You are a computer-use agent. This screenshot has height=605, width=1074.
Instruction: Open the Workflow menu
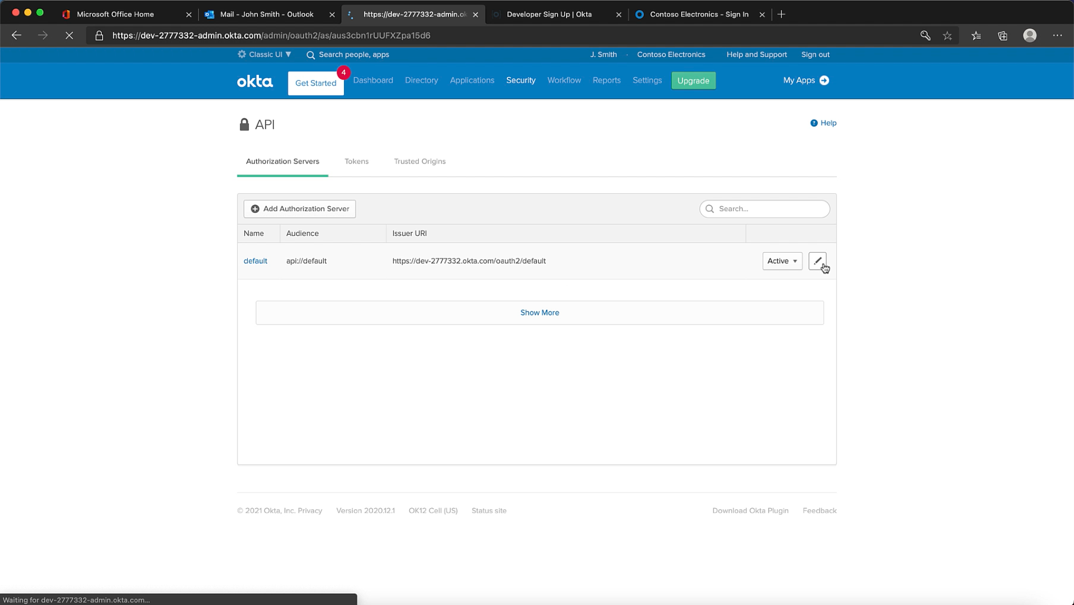coord(564,80)
